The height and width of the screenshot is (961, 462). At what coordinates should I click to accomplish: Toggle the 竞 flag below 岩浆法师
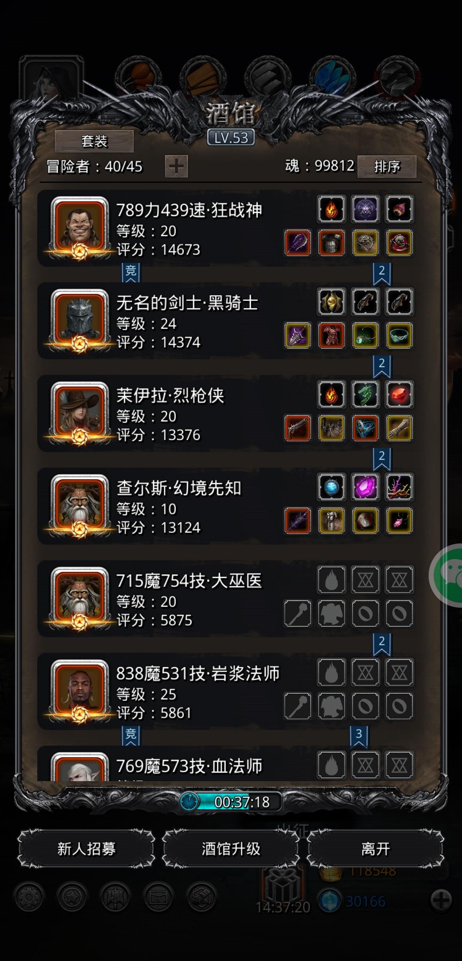(131, 736)
